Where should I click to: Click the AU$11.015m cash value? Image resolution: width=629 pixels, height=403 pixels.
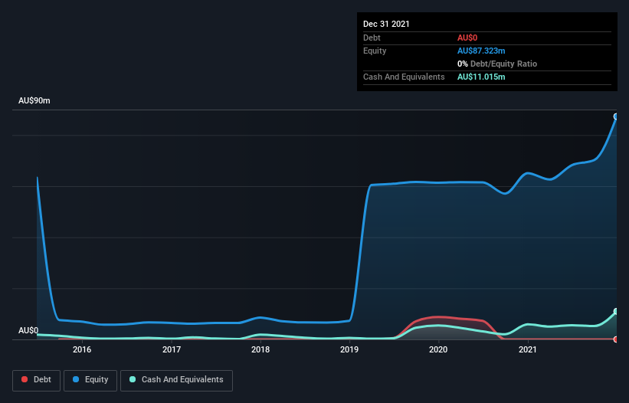tap(481, 77)
